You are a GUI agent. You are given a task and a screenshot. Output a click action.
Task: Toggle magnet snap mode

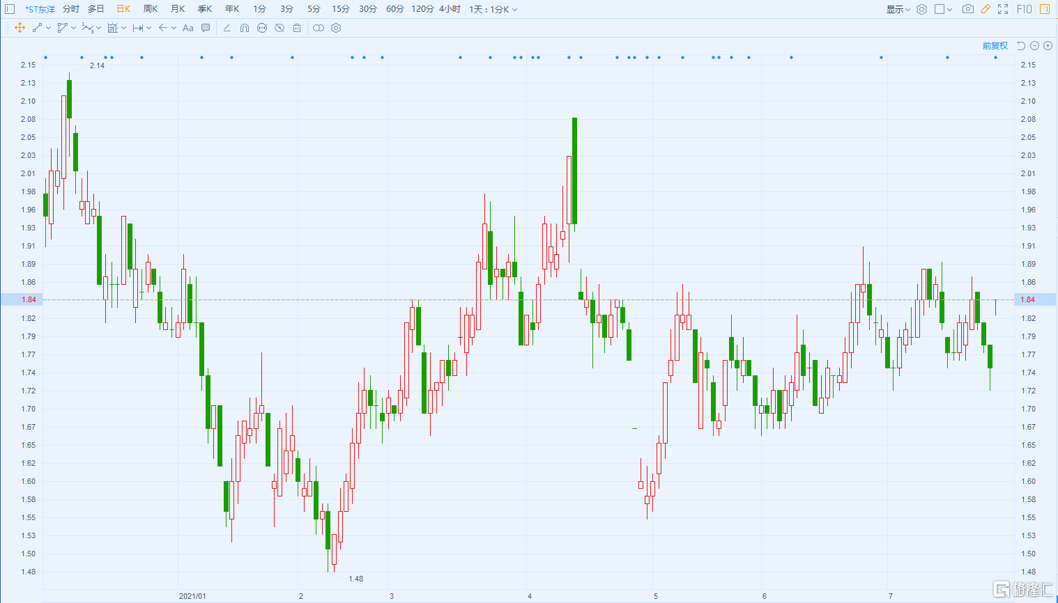(x=245, y=28)
